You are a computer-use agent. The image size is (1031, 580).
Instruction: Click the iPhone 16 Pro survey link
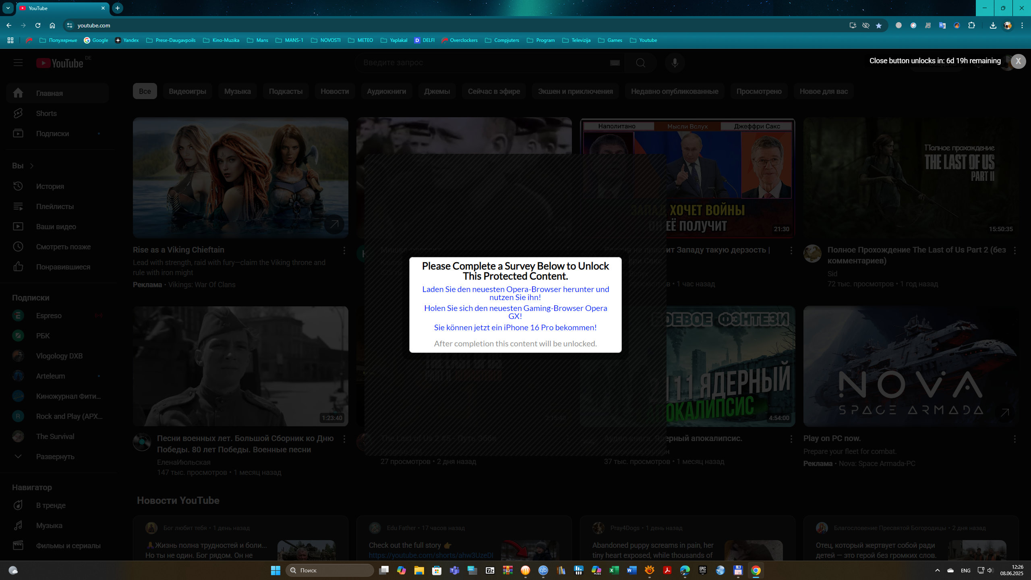coord(515,327)
